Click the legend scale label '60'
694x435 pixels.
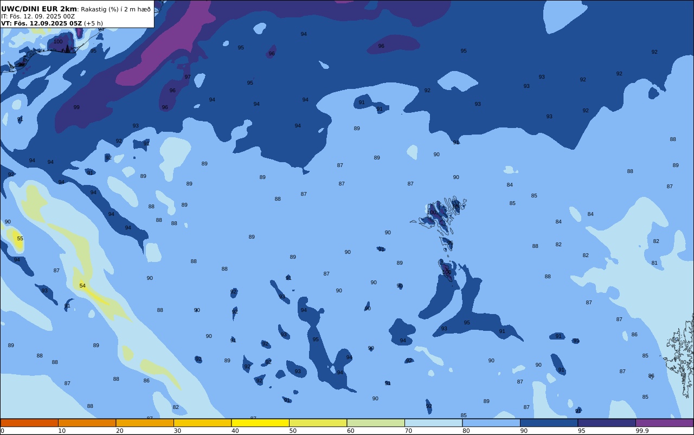click(350, 431)
